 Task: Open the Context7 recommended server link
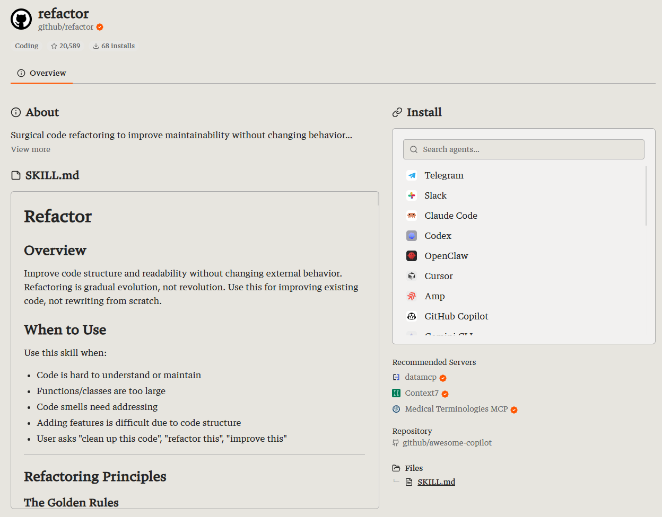coord(422,393)
